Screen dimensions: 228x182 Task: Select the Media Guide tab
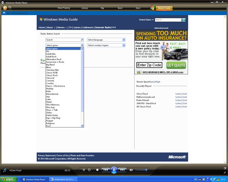point(164,8)
